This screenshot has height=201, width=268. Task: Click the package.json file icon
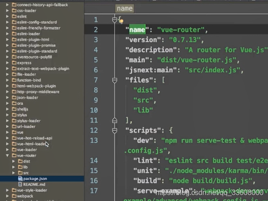[20, 178]
